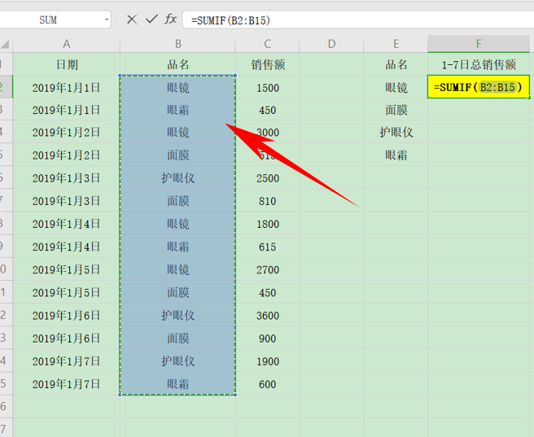Select column F header
The image size is (534, 437).
pos(479,44)
